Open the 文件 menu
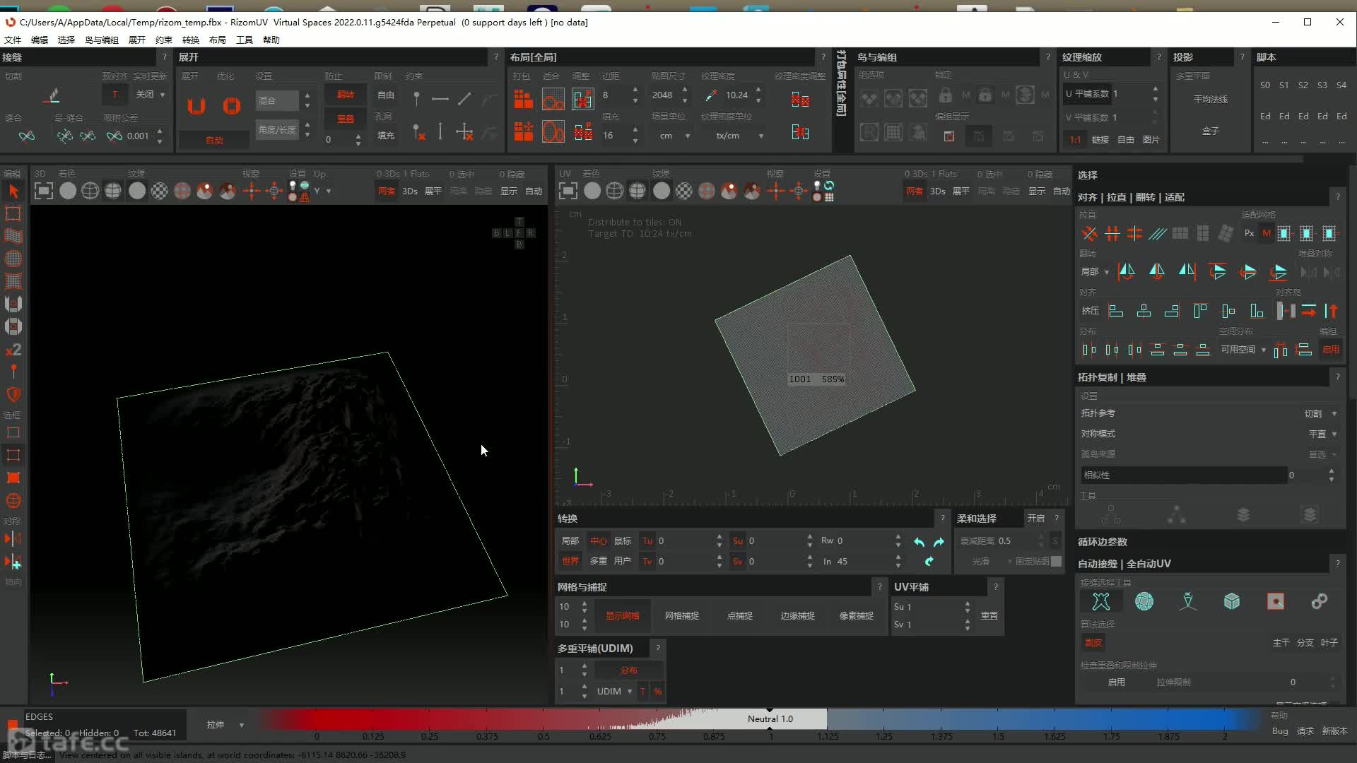This screenshot has width=1357, height=763. pyautogui.click(x=13, y=40)
